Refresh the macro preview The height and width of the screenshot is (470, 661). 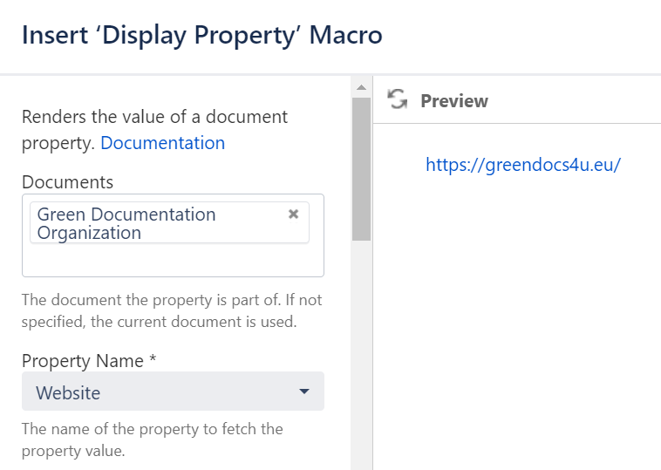(x=398, y=99)
